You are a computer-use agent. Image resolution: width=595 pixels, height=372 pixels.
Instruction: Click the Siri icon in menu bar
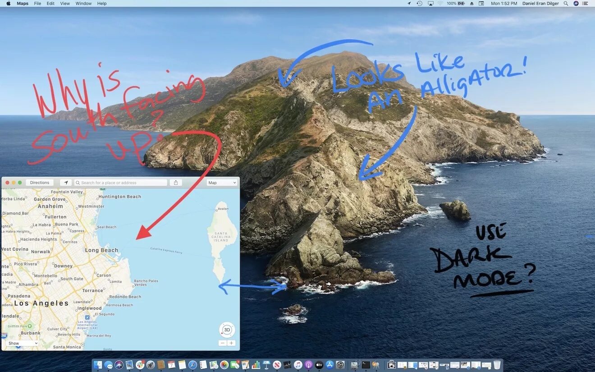[576, 3]
